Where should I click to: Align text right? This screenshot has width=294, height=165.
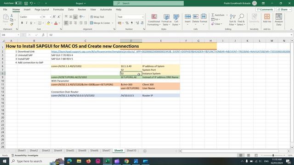(x=75, y=23)
